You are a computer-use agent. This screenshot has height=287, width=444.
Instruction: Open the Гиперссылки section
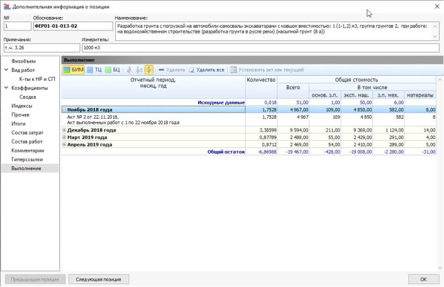(27, 159)
